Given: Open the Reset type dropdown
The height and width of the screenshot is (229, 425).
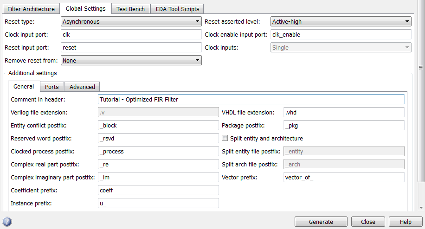Looking at the screenshot, I should (x=131, y=21).
